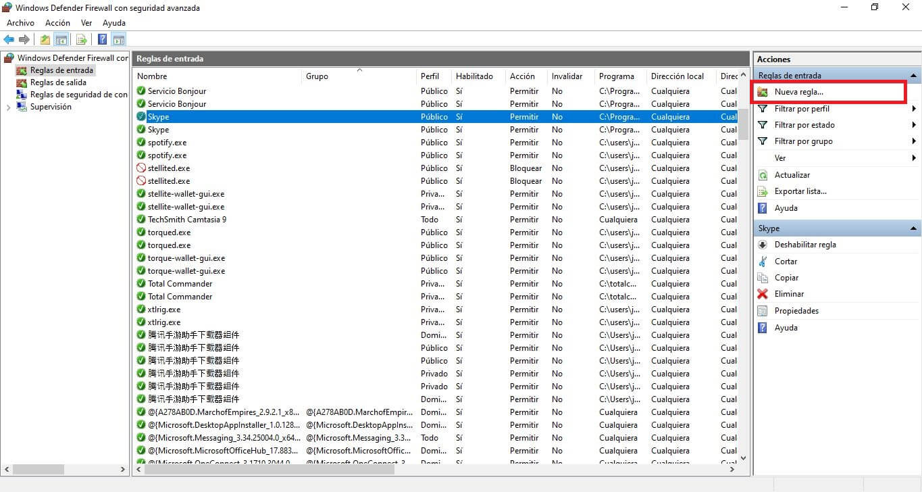Click the Filtrar por estado funnel icon

pos(763,125)
